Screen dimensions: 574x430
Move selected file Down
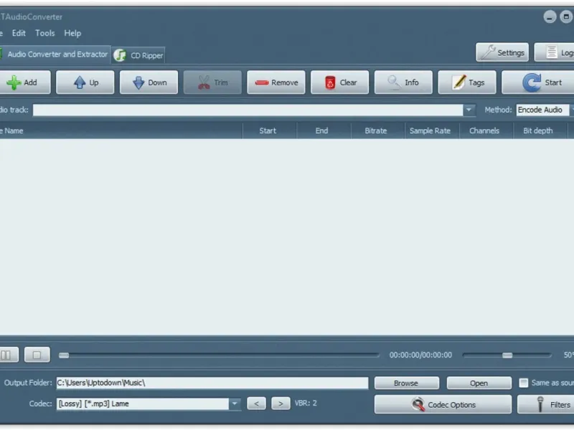coord(149,82)
